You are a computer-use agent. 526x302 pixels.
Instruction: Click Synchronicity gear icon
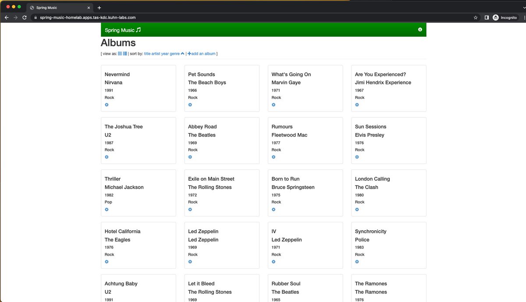coord(357,262)
